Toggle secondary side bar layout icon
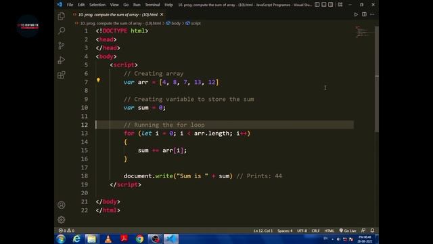Viewport: 433px width, 244px height. (x=331, y=5)
